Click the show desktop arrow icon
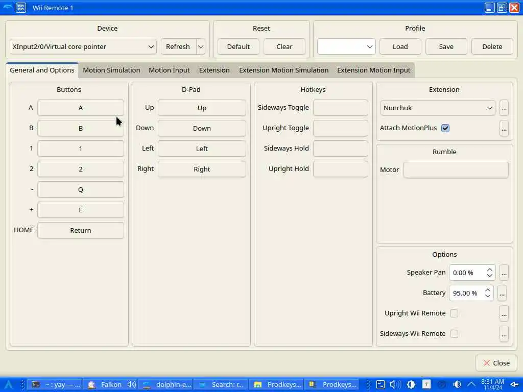 [514, 384]
